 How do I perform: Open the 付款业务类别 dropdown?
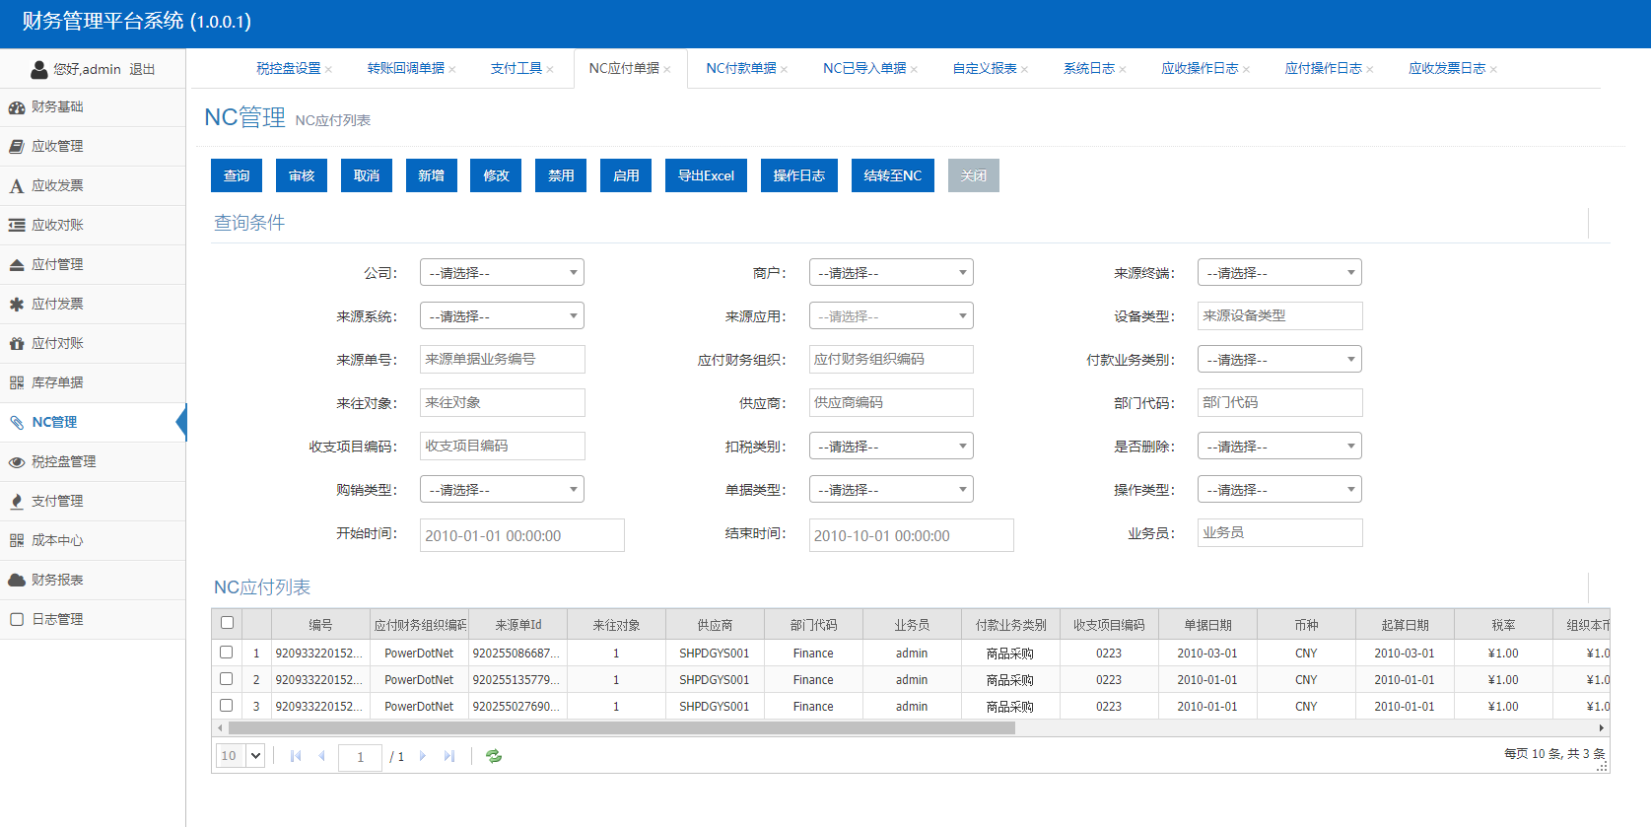[1278, 360]
